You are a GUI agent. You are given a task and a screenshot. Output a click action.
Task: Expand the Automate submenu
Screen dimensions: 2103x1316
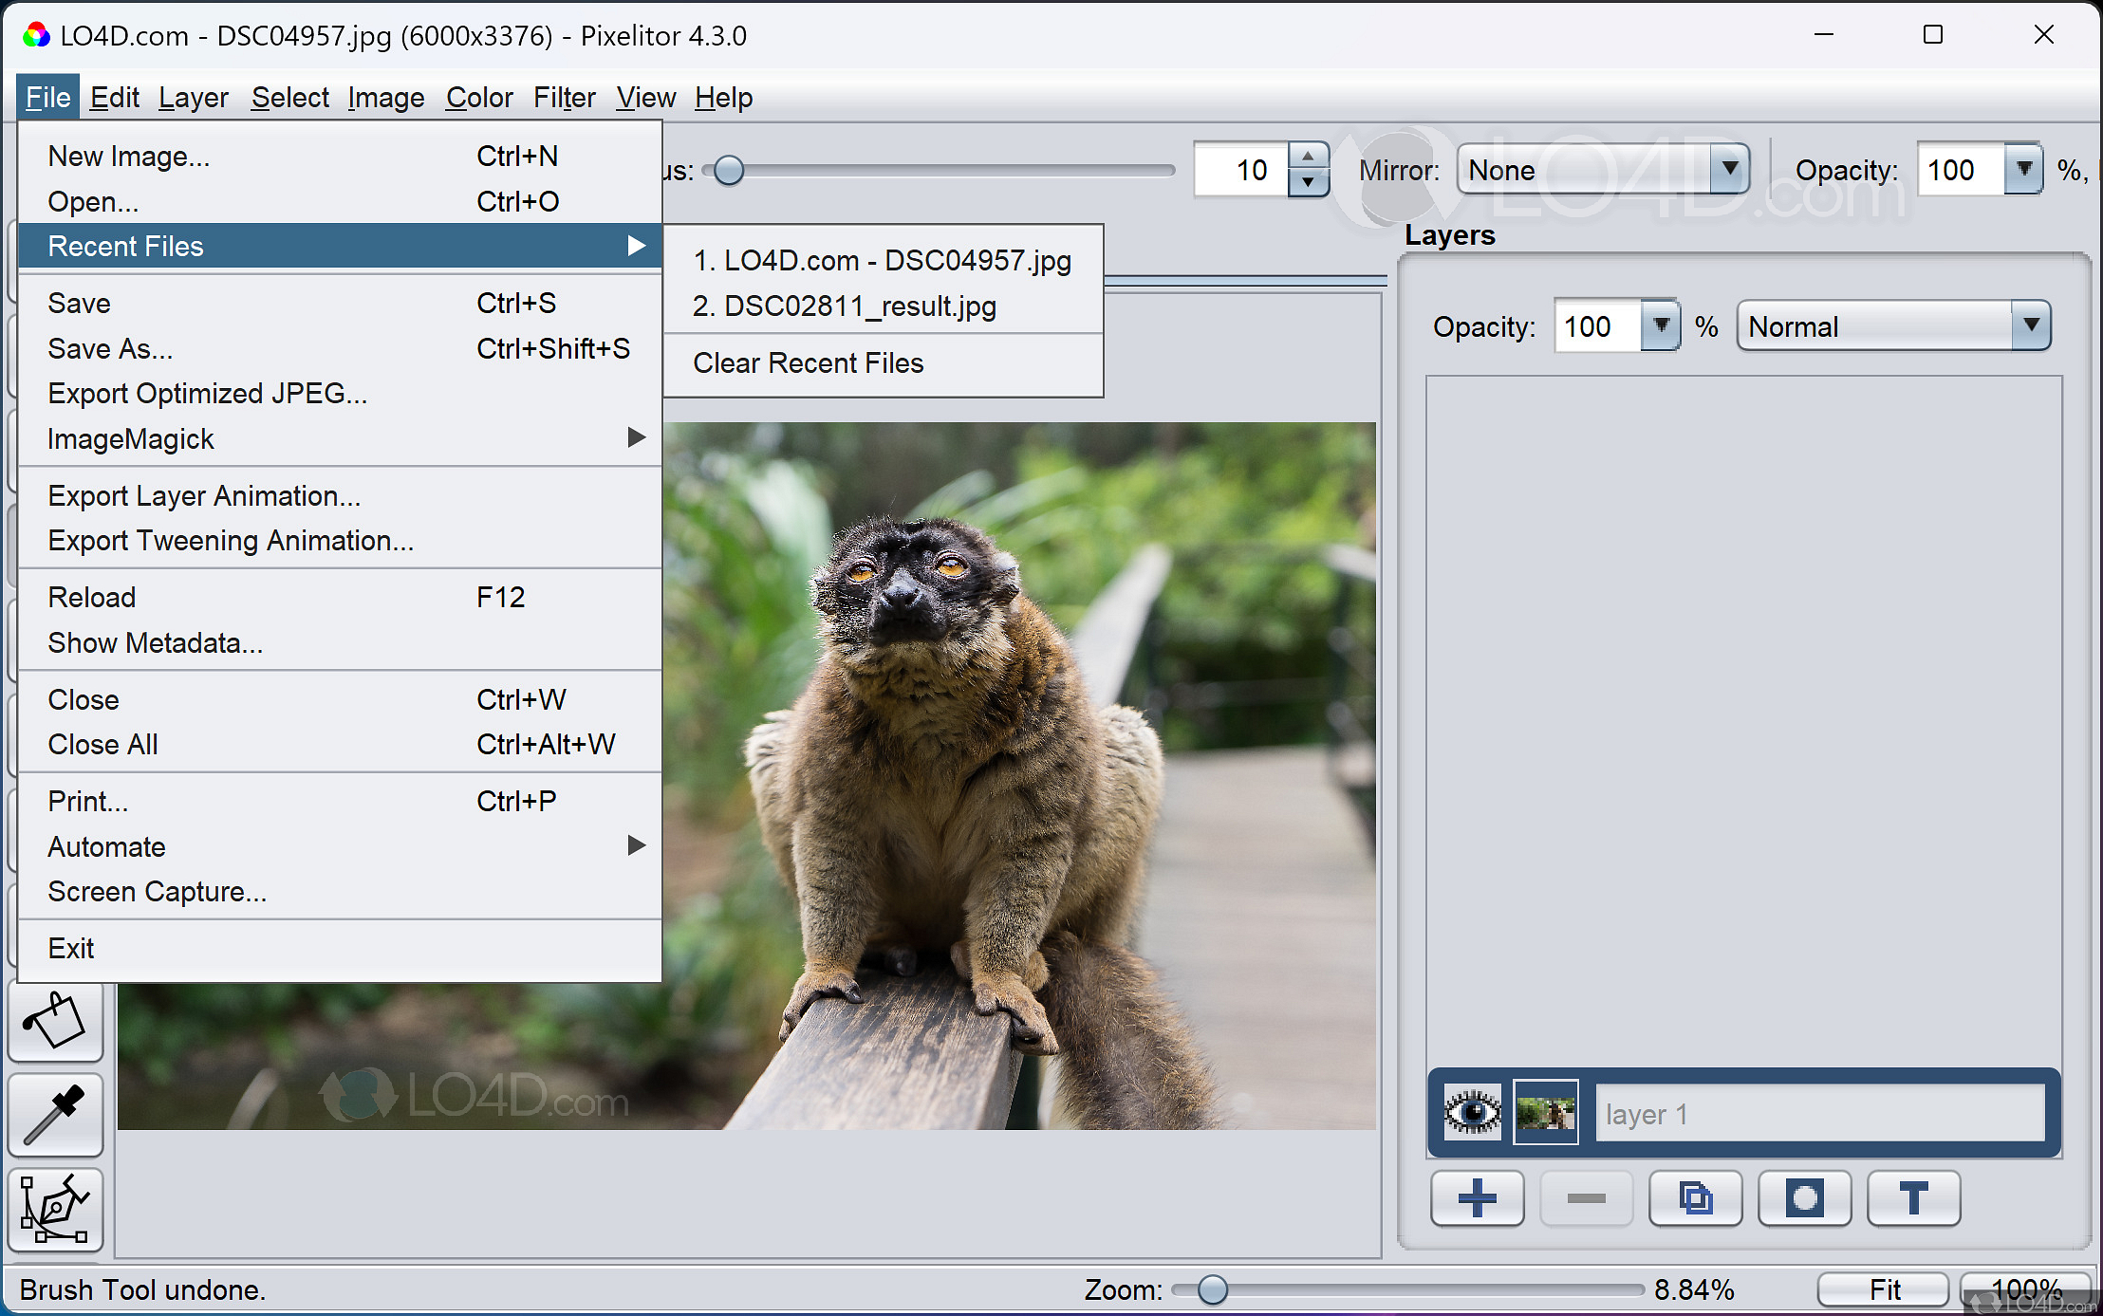click(x=340, y=846)
